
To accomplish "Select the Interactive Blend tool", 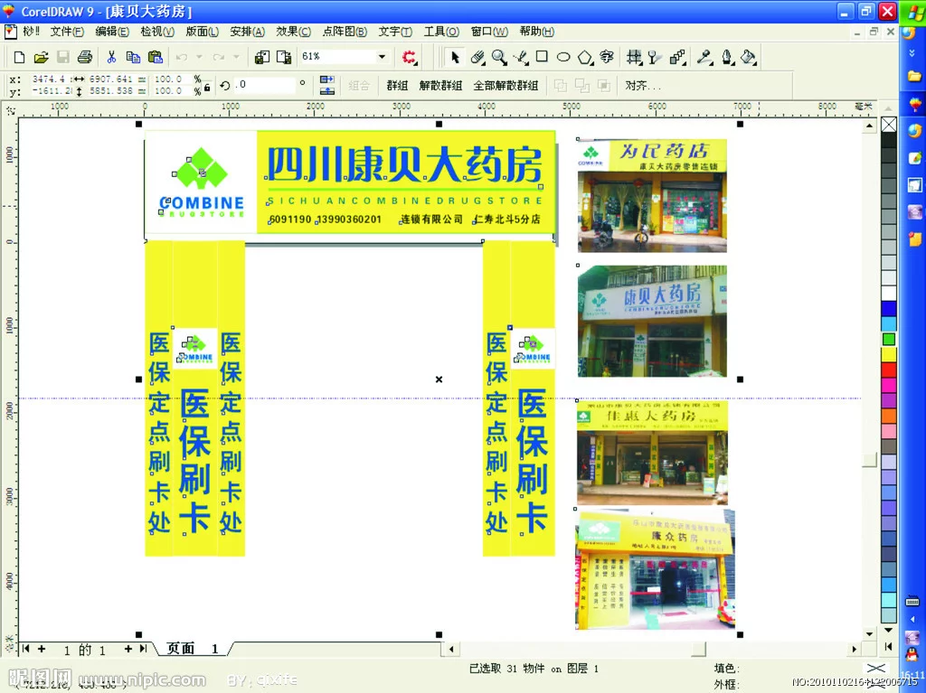I will pos(678,57).
